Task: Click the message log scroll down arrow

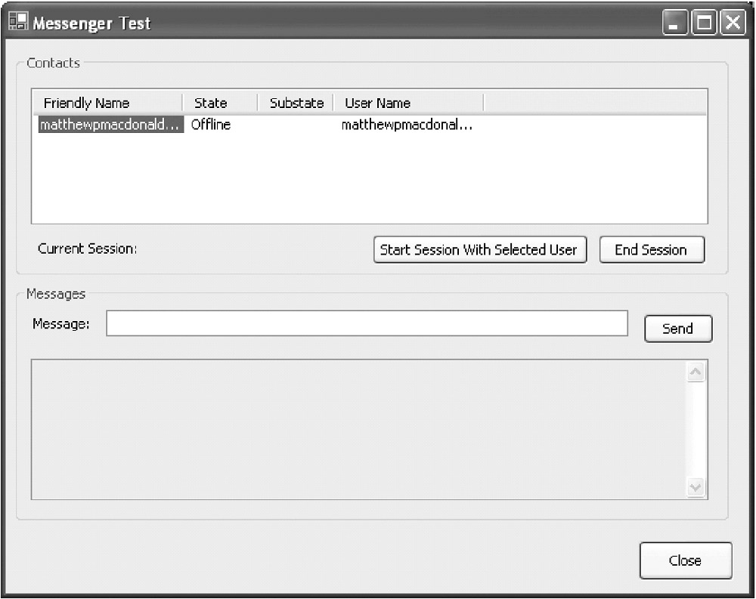Action: [x=696, y=487]
